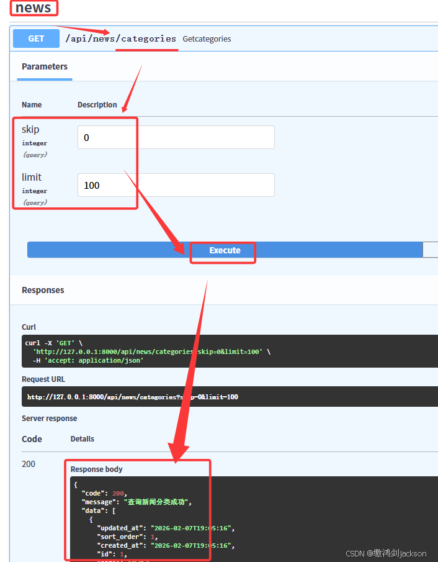Click the Code column header
438x562 pixels.
coord(32,439)
